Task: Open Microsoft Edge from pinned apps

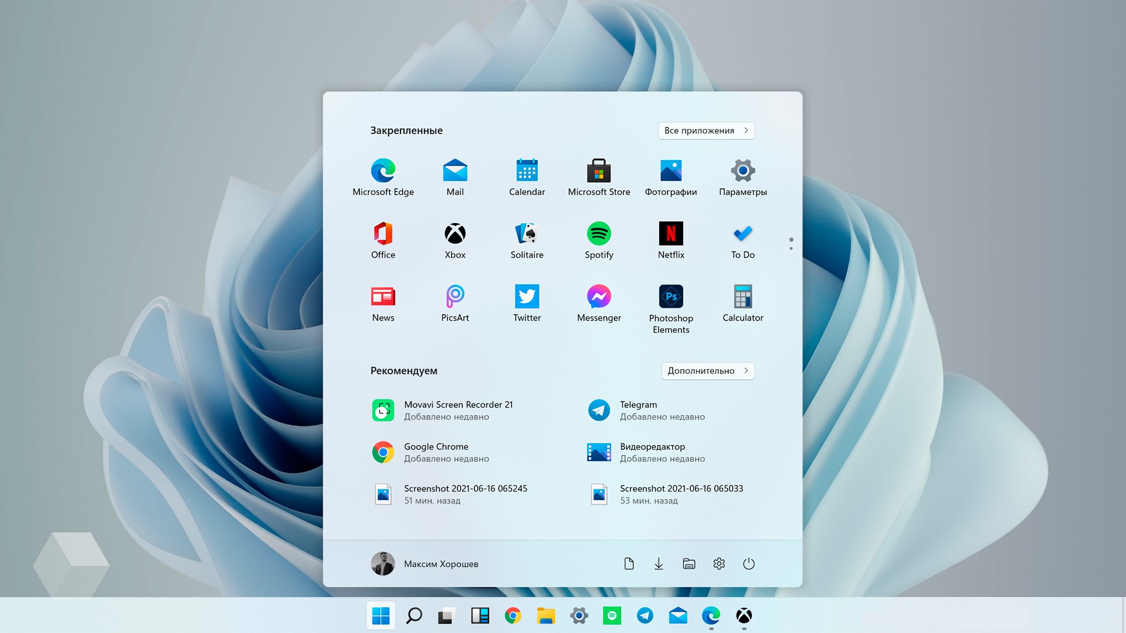Action: (383, 178)
